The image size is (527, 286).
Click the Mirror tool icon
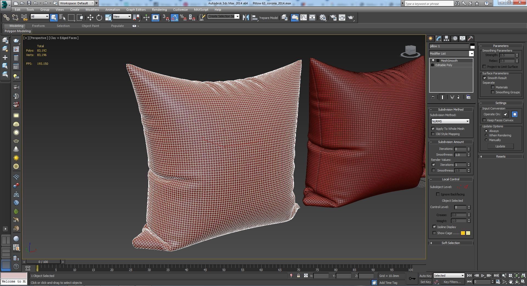tap(246, 18)
